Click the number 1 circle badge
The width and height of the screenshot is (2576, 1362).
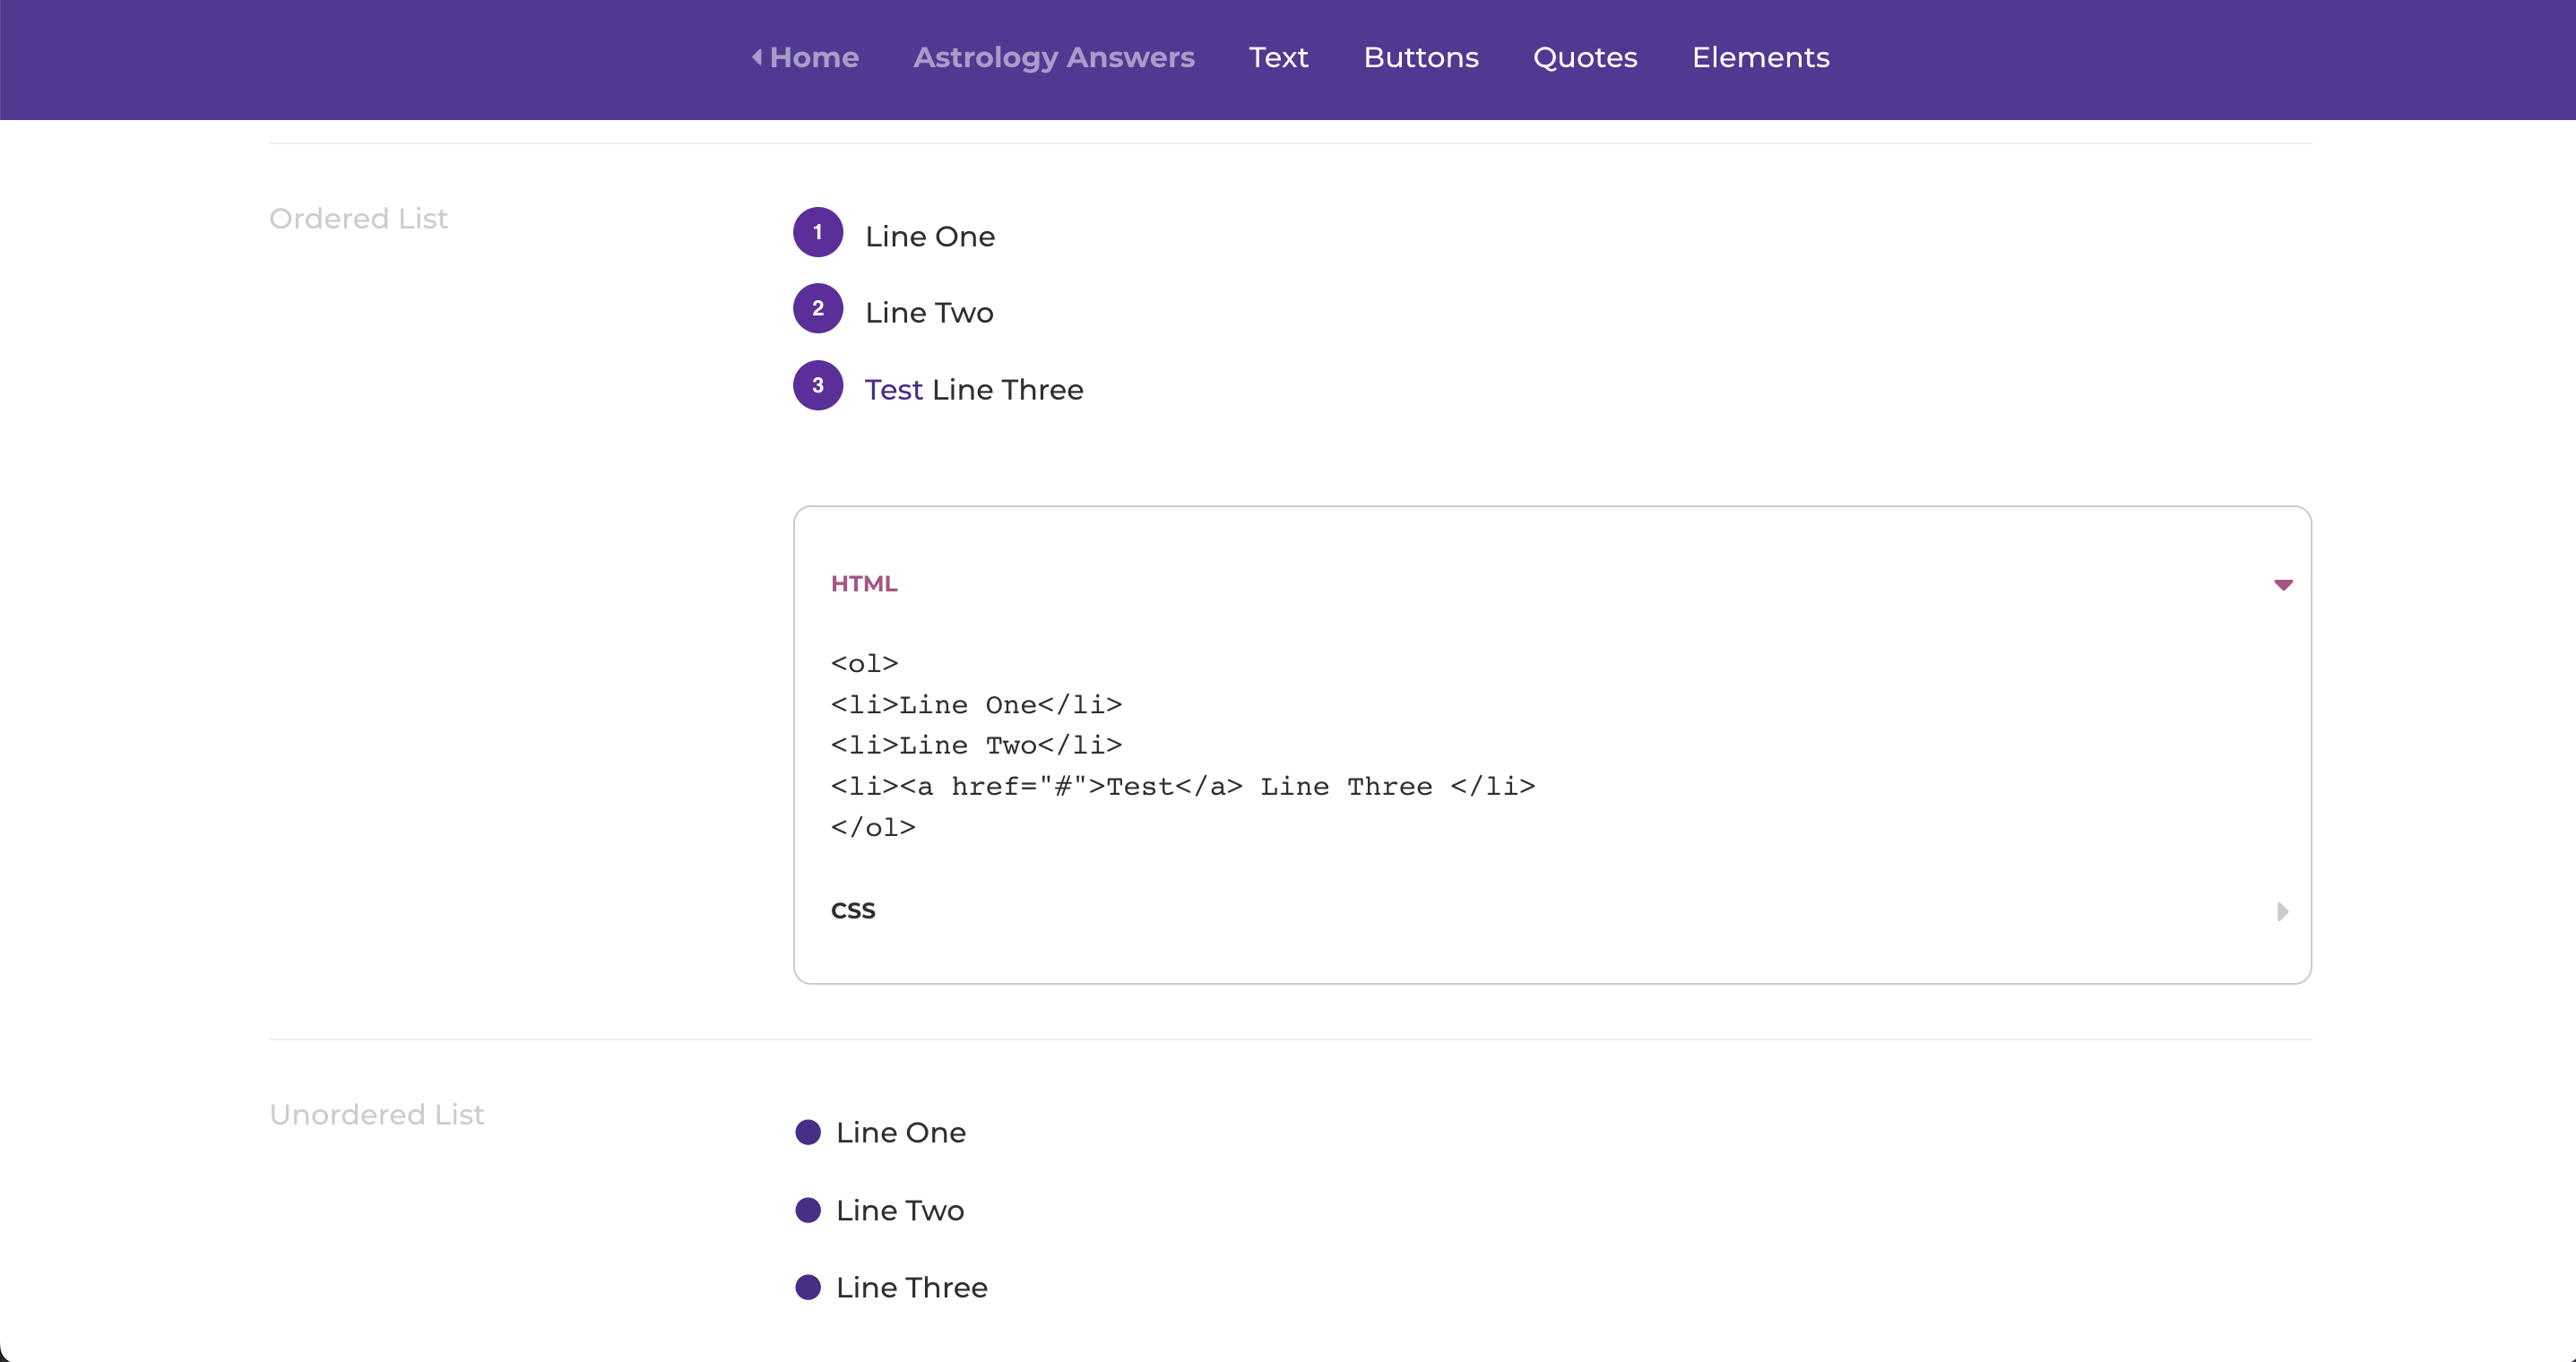(818, 232)
